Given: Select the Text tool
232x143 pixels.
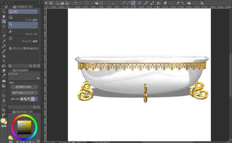Looking at the screenshot, I should pos(4,100).
